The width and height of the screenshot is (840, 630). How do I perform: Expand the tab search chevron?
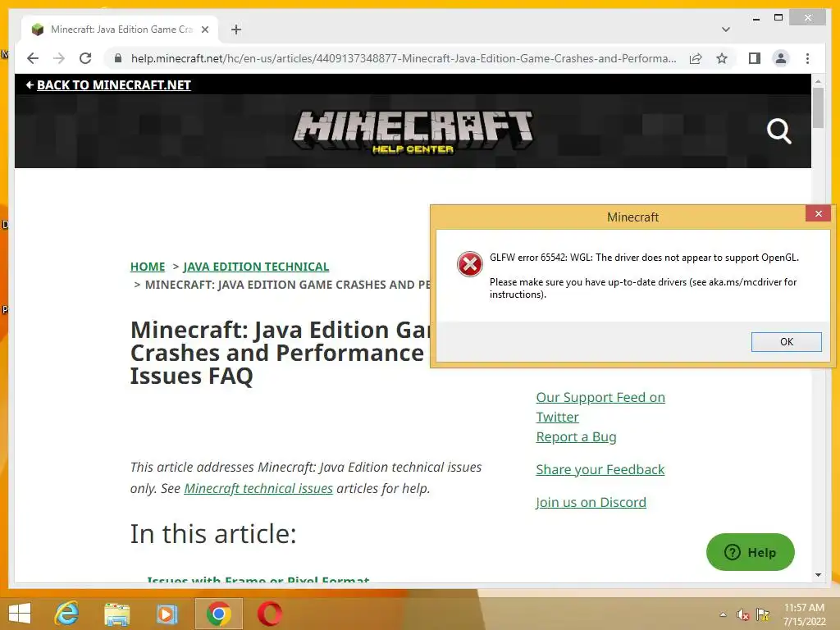(x=726, y=30)
